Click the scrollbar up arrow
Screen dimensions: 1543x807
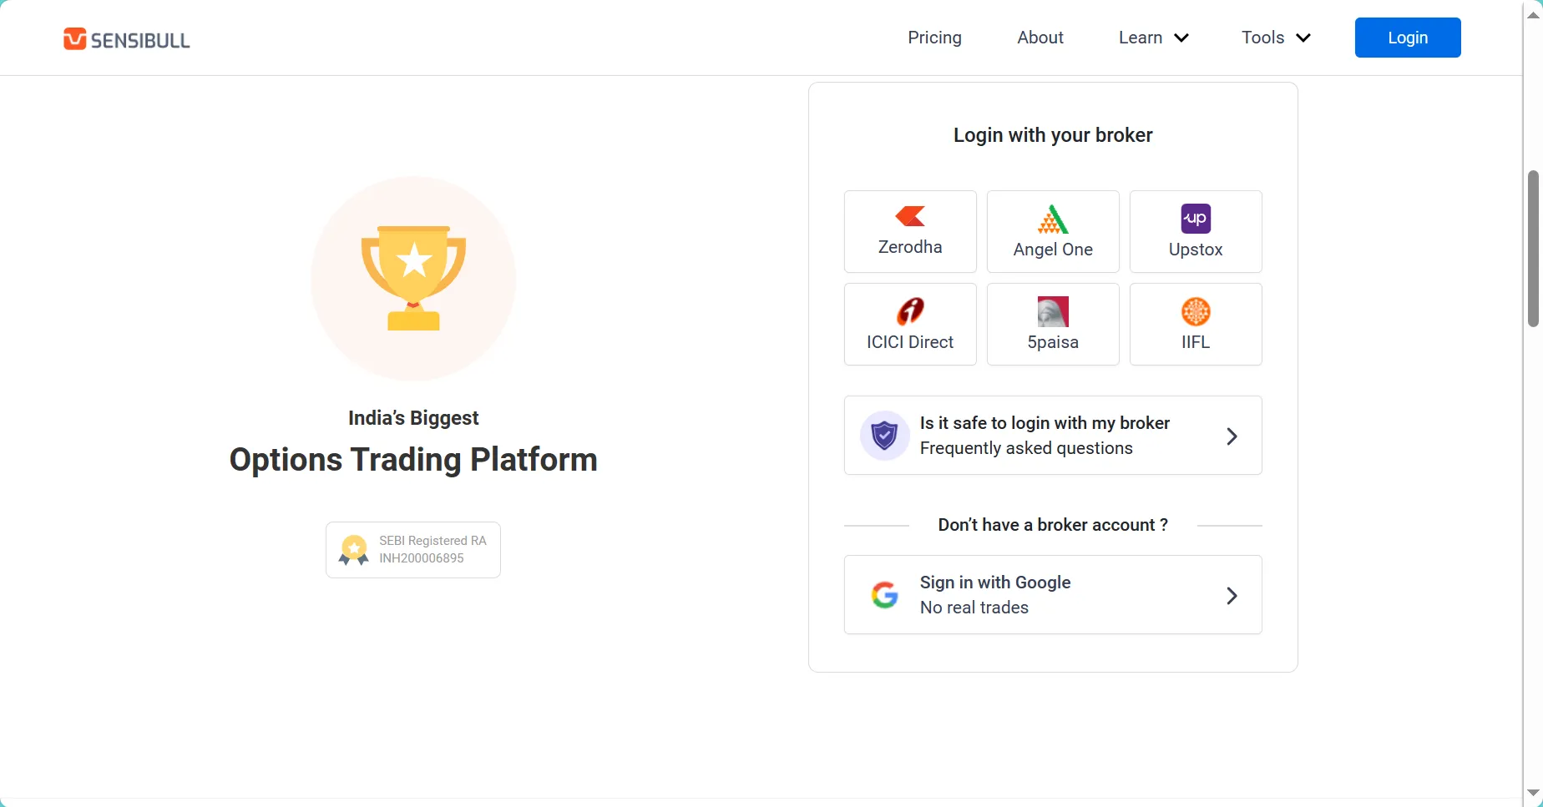(x=1533, y=14)
